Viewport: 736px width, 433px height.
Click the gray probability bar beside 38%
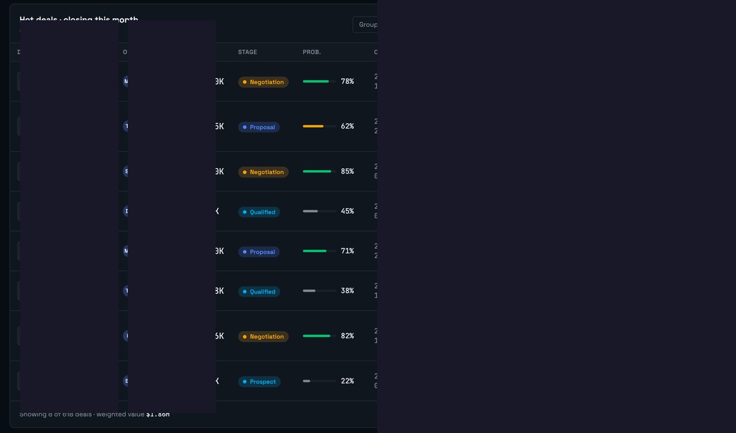[x=320, y=291]
